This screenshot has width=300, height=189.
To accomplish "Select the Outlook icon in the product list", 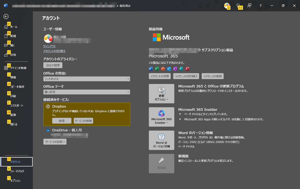I will [169, 69].
